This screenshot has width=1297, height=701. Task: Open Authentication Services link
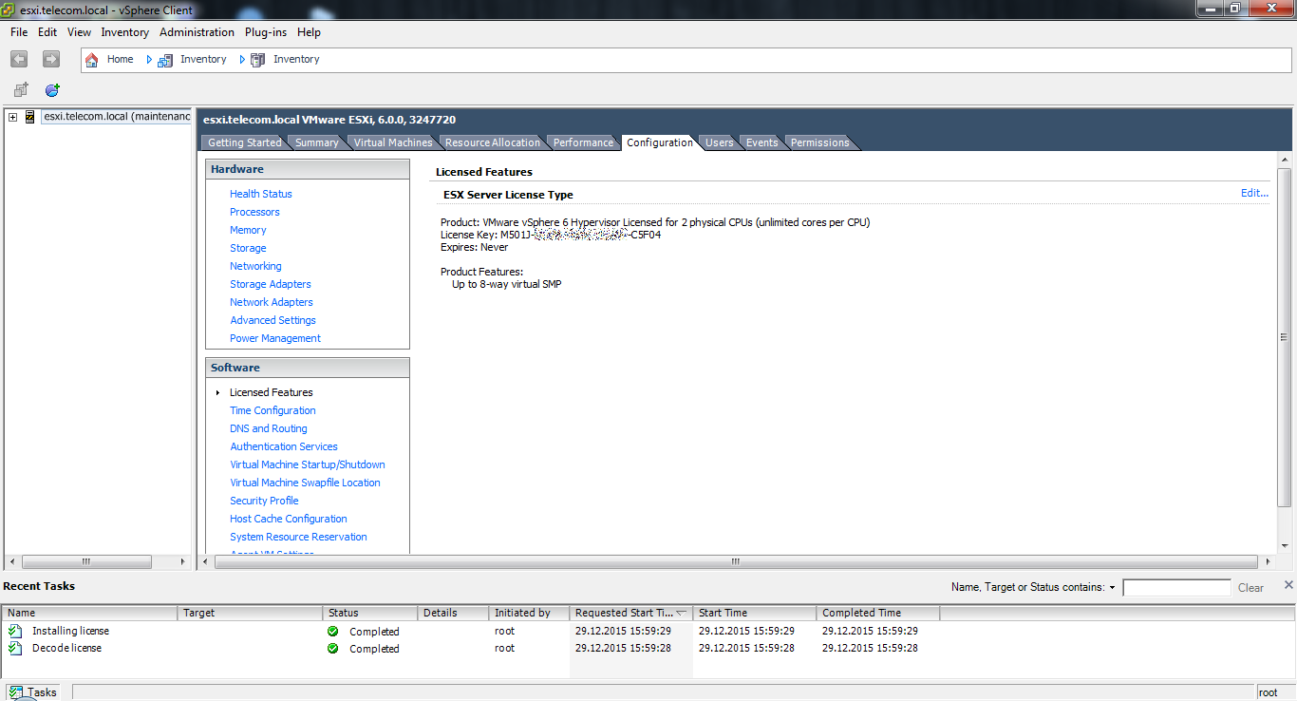point(284,446)
